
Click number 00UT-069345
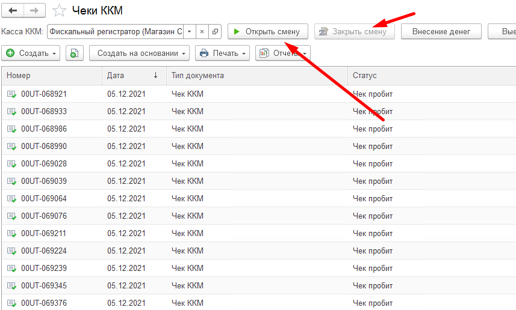point(44,285)
